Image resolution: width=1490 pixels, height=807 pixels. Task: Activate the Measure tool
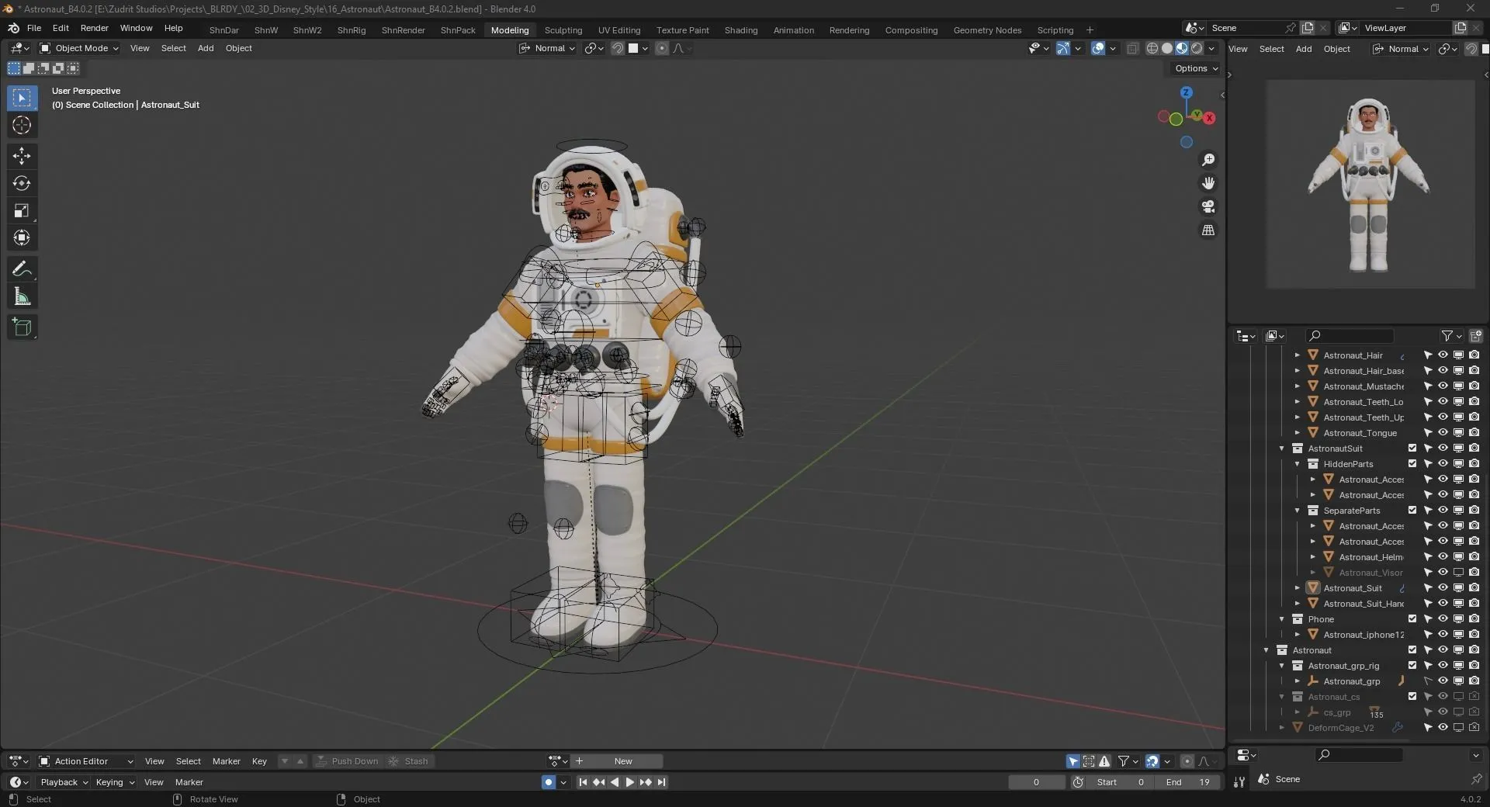coord(22,296)
